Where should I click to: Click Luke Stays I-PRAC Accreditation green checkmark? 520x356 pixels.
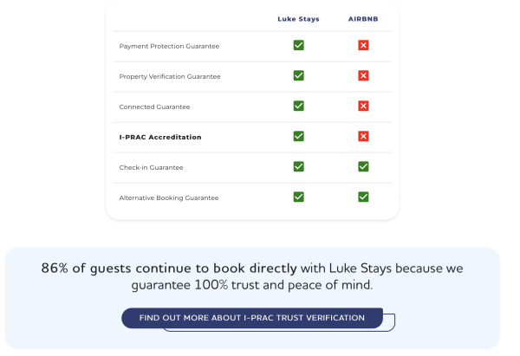tap(298, 136)
